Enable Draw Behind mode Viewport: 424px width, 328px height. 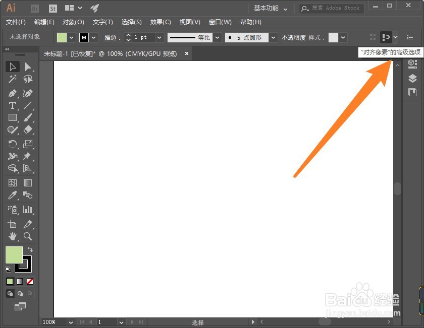point(20,293)
